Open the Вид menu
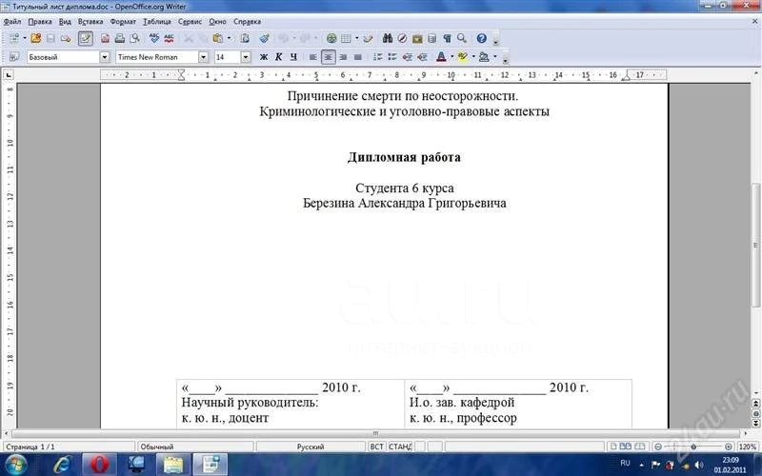 pos(65,22)
